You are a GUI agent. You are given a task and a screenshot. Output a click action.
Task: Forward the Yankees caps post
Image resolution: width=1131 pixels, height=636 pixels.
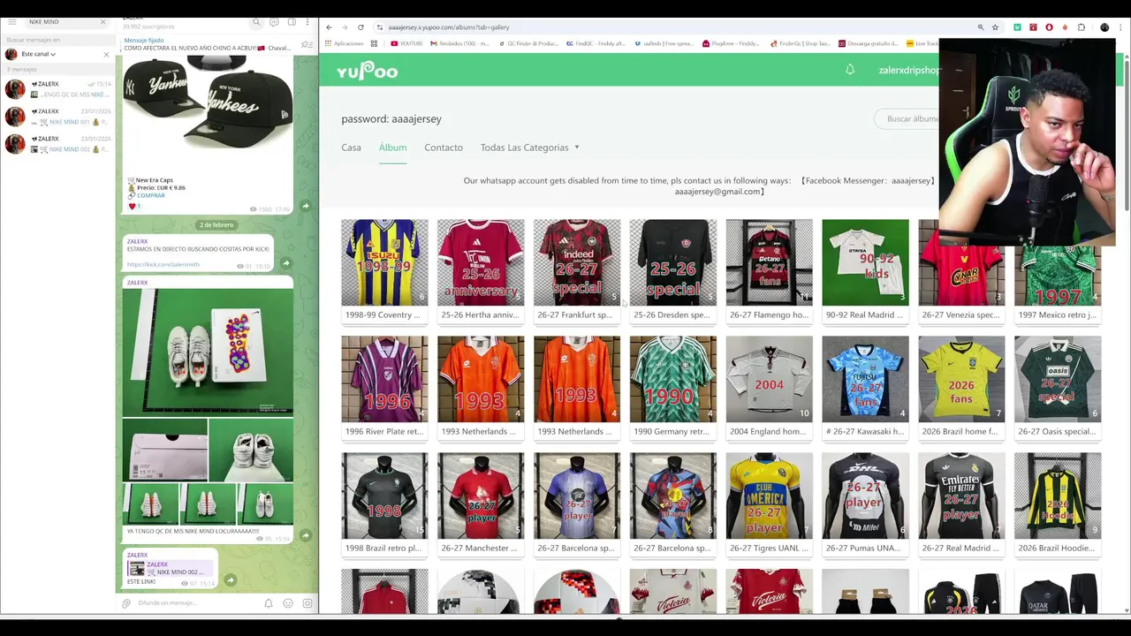[306, 206]
